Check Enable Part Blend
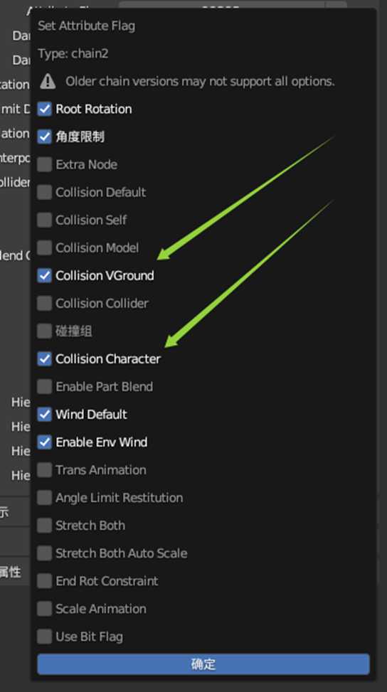 [x=45, y=387]
